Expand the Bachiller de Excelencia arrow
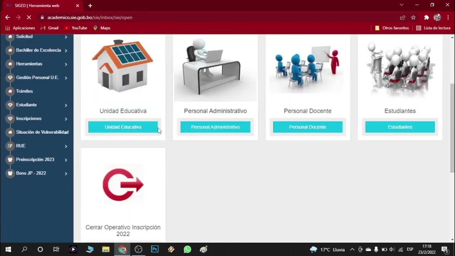 (66, 50)
